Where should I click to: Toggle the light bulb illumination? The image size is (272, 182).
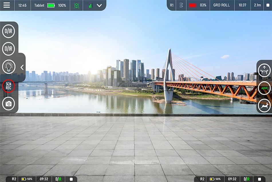click(9, 67)
